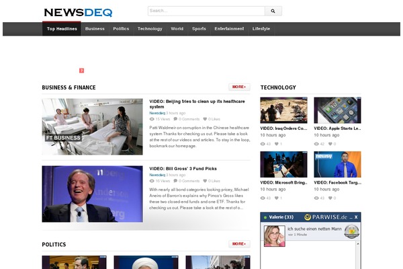
Task: Click eye icon under Apple Starts video
Action: (316, 144)
